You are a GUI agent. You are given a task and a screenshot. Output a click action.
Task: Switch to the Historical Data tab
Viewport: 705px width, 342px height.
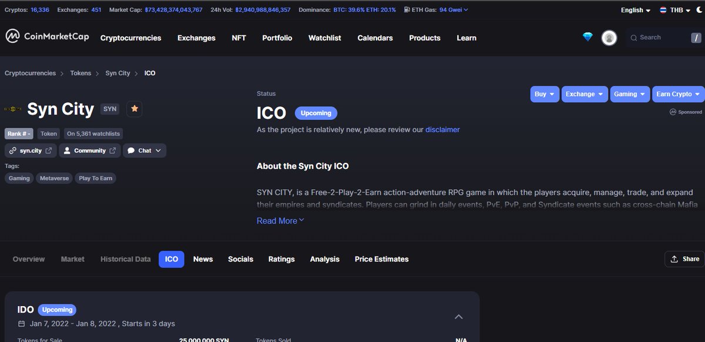[125, 259]
